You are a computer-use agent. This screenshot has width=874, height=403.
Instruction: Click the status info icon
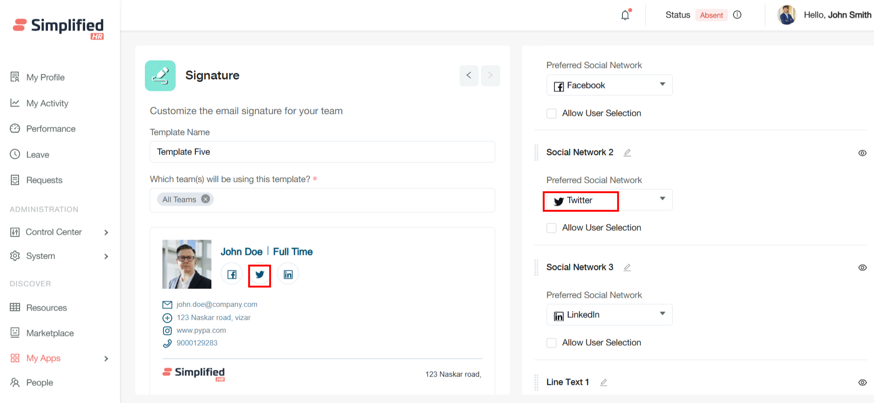737,15
